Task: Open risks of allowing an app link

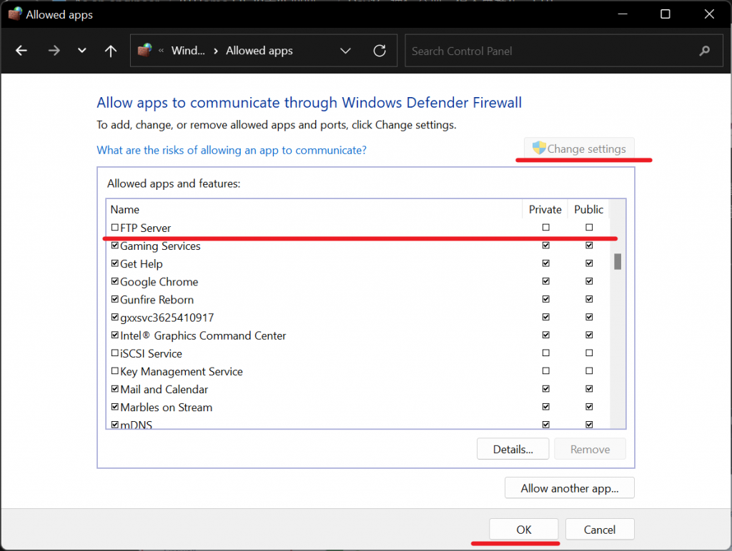Action: click(232, 150)
